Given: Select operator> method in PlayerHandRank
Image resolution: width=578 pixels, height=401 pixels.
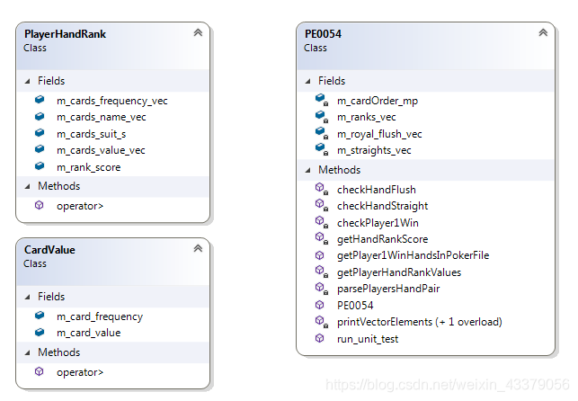Looking at the screenshot, I should pyautogui.click(x=80, y=206).
